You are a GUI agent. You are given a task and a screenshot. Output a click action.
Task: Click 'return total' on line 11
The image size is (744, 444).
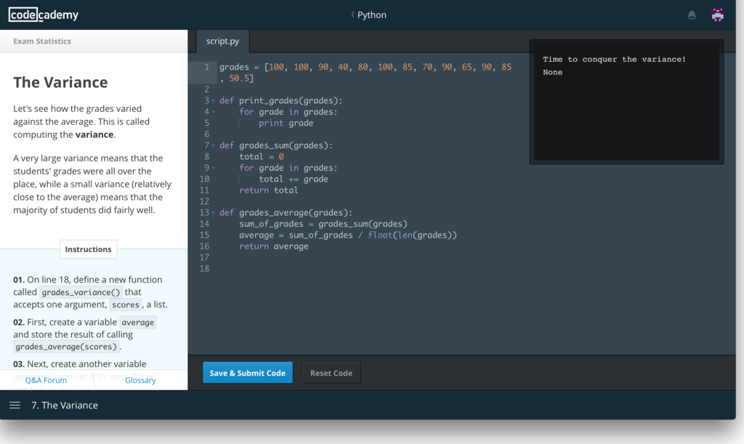(269, 190)
